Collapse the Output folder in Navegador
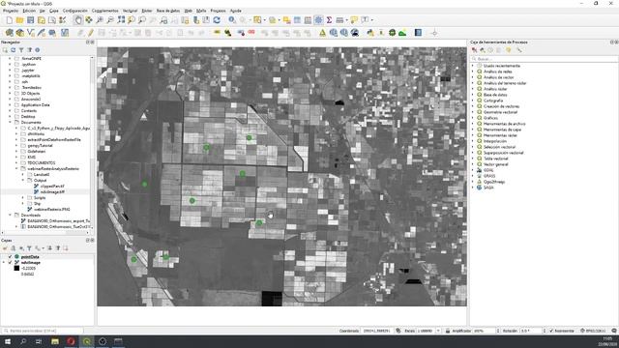The width and height of the screenshot is (619, 348). point(22,181)
